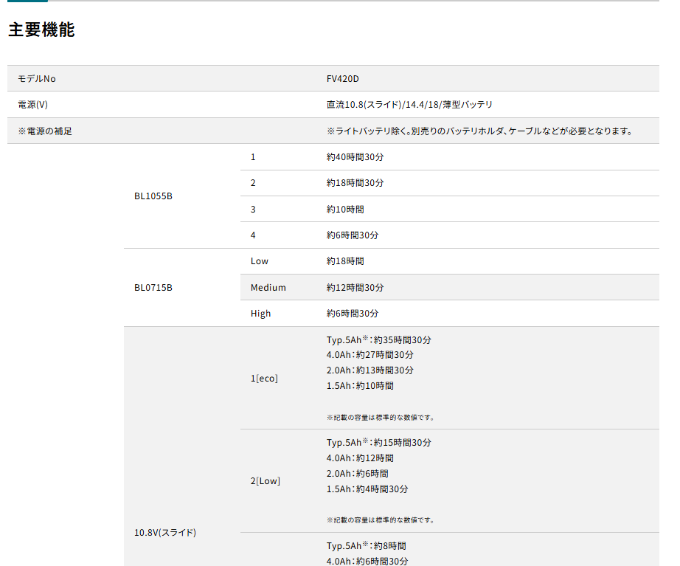Click the モデルNo row label
680x566 pixels.
[x=37, y=79]
